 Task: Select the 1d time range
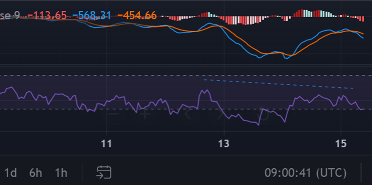click(x=10, y=172)
